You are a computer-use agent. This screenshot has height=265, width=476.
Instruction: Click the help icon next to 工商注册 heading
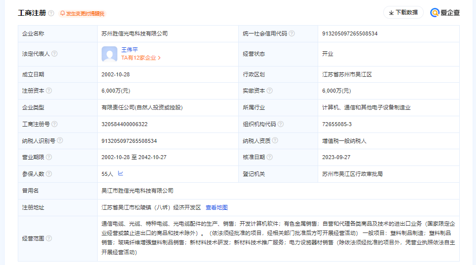tap(51, 13)
